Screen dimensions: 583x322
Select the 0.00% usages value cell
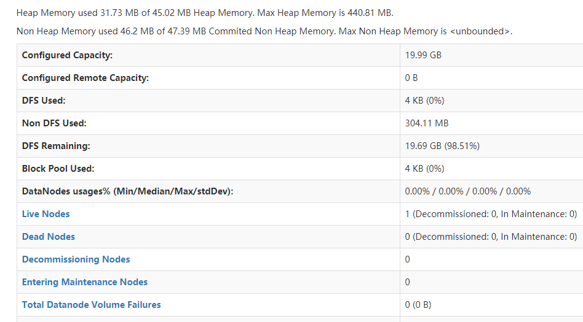click(x=467, y=191)
